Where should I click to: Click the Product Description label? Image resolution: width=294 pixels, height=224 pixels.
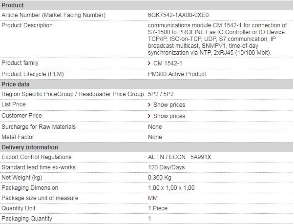click(x=27, y=25)
